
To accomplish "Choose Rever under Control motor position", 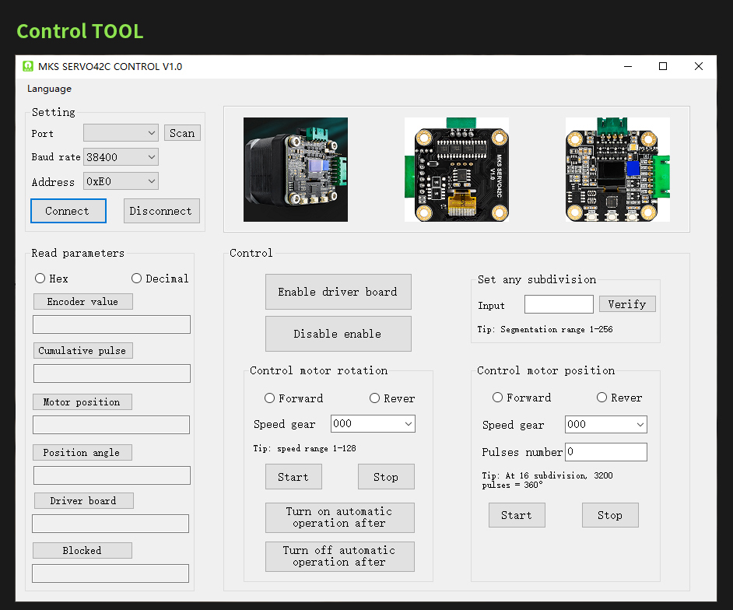I will tap(601, 398).
